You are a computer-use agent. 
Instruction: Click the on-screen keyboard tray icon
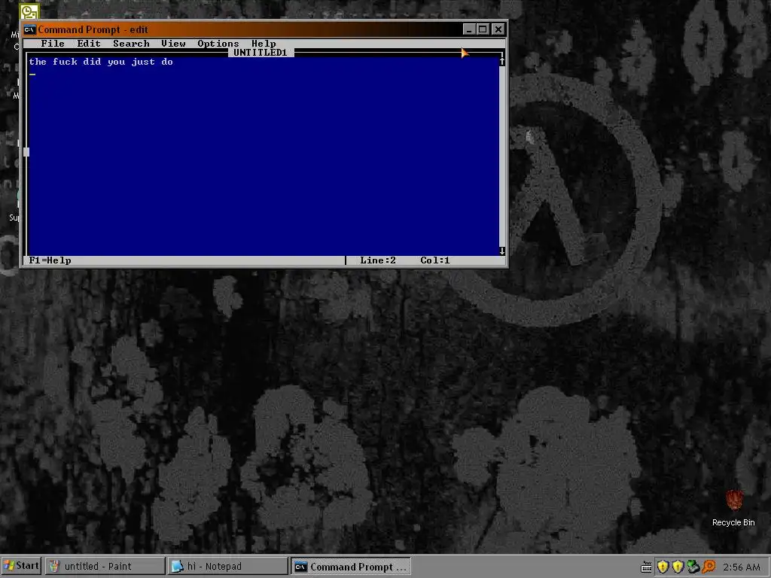[647, 567]
